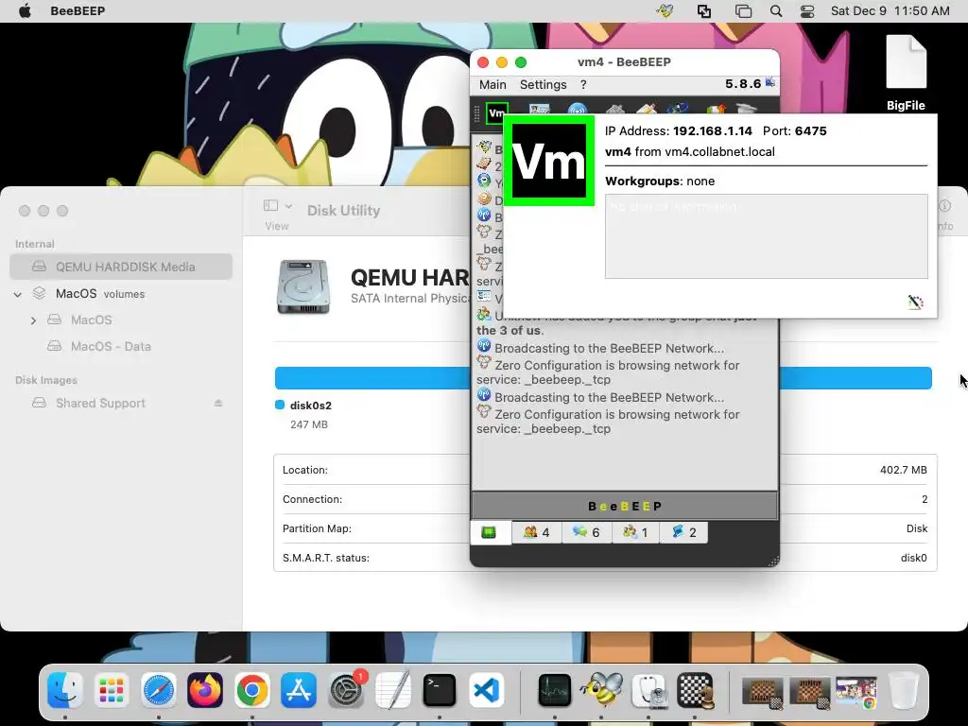Click the hard disk drive image
The width and height of the screenshot is (968, 726).
tap(303, 287)
